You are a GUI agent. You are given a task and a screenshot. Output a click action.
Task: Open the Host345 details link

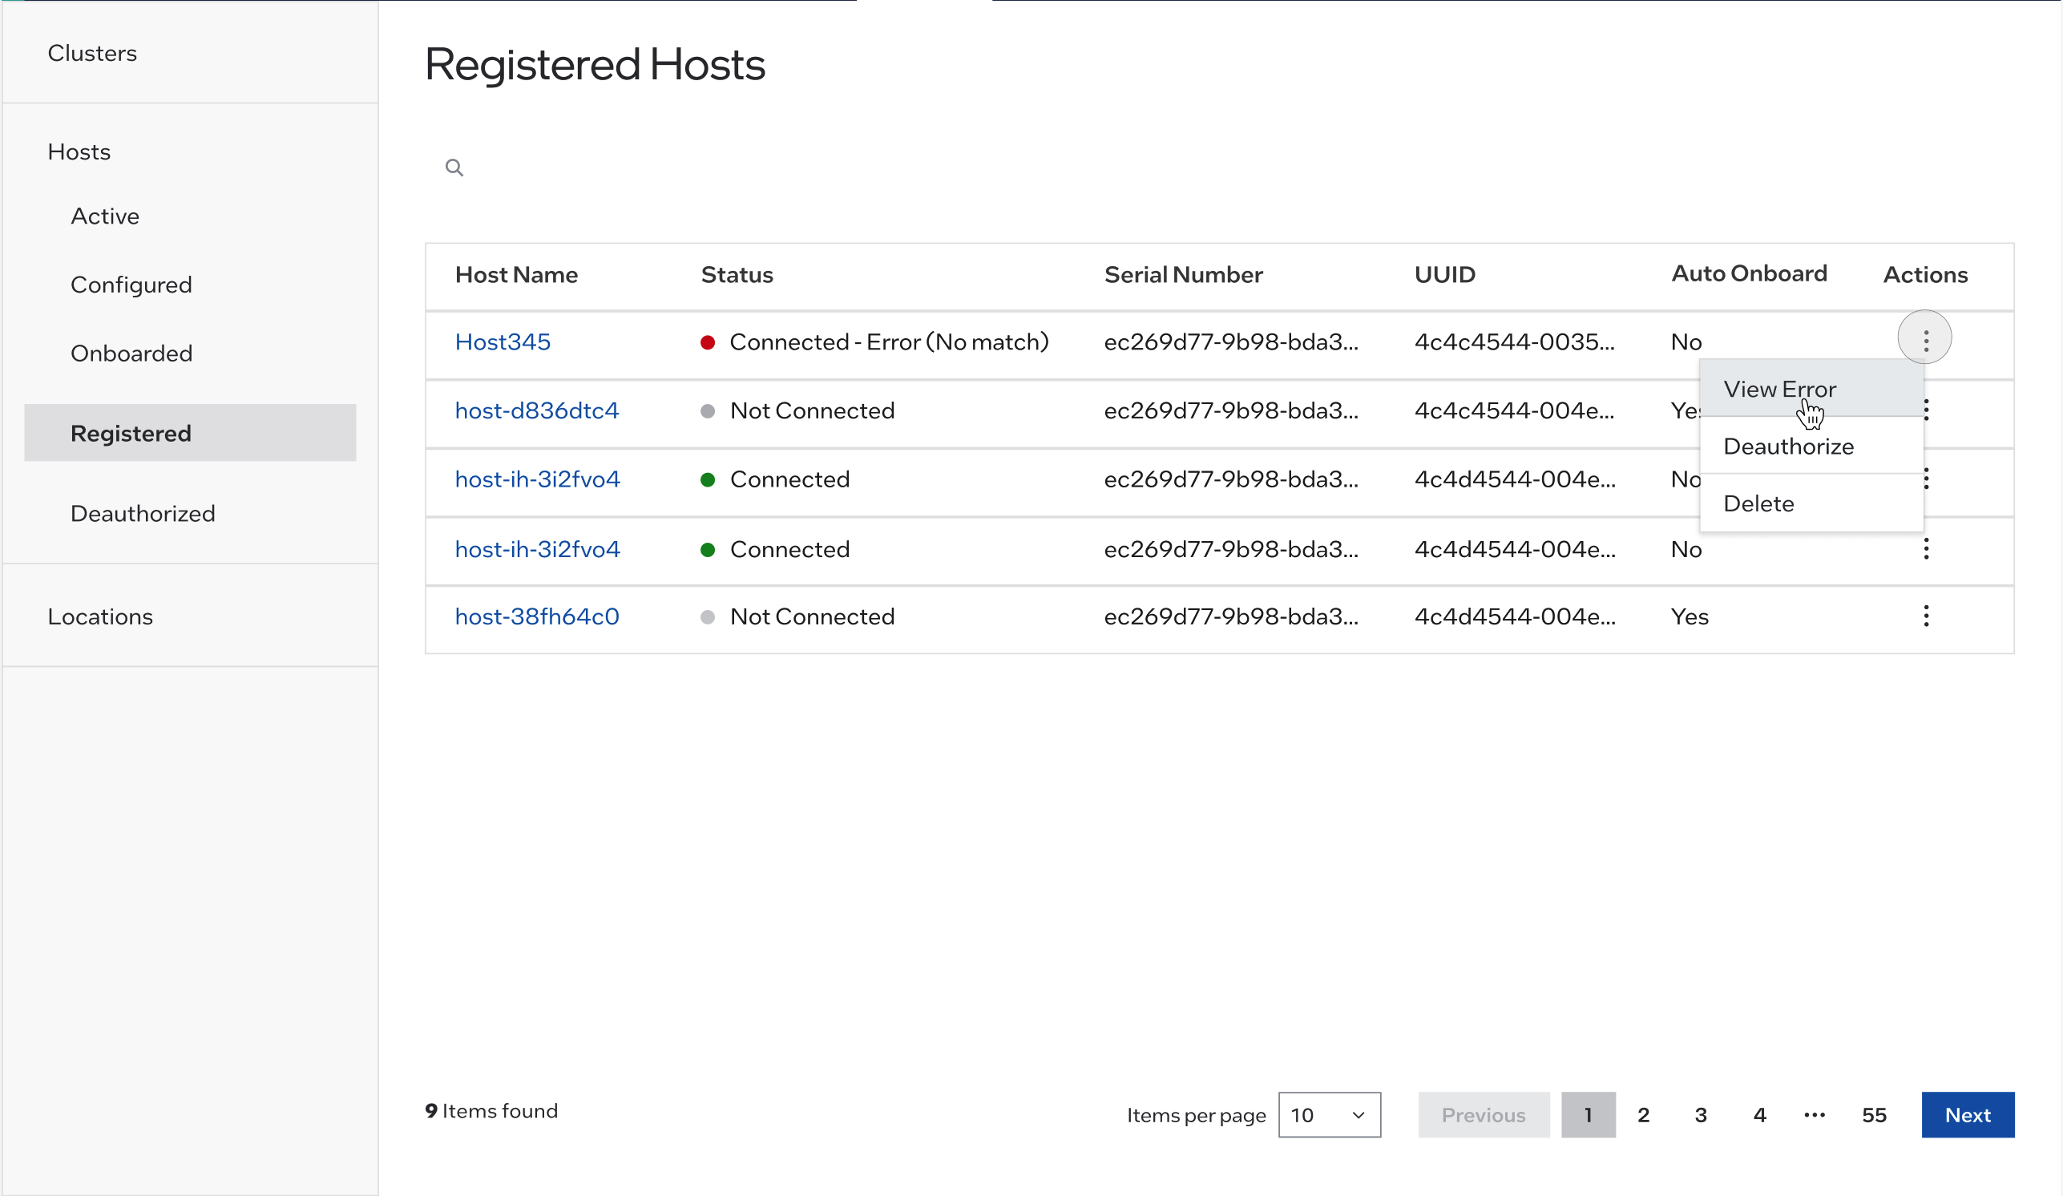(503, 341)
